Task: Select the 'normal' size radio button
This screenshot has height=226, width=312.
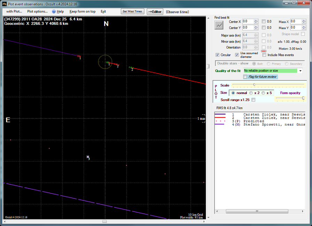Action: coord(233,93)
